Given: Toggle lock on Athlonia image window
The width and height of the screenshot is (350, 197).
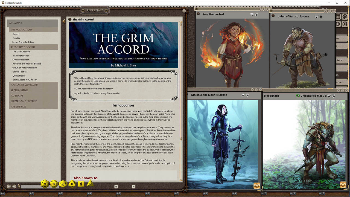Looking at the screenshot, I should tap(247, 95).
